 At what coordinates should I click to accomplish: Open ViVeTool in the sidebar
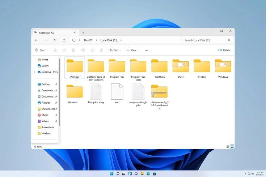[x=44, y=133]
